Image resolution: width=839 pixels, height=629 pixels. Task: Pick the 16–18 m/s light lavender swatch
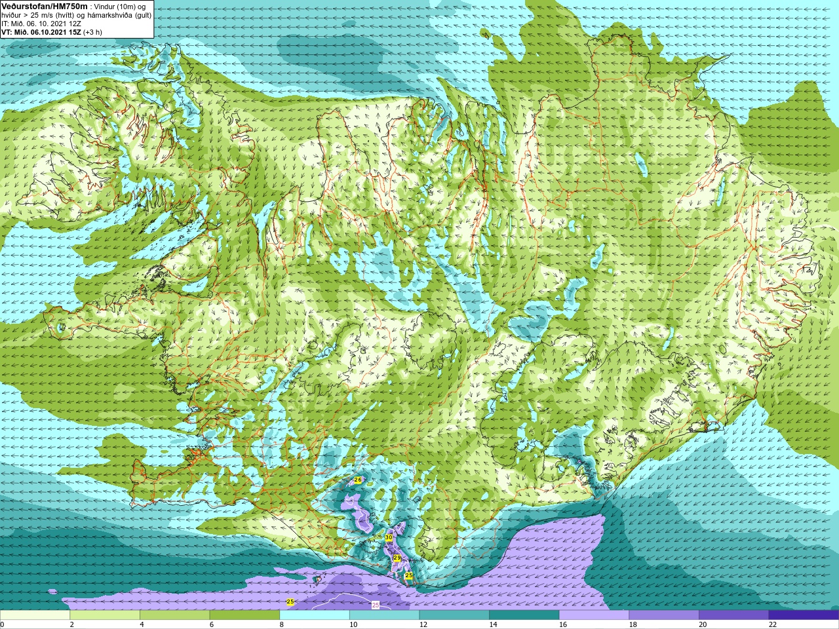pyautogui.click(x=594, y=615)
